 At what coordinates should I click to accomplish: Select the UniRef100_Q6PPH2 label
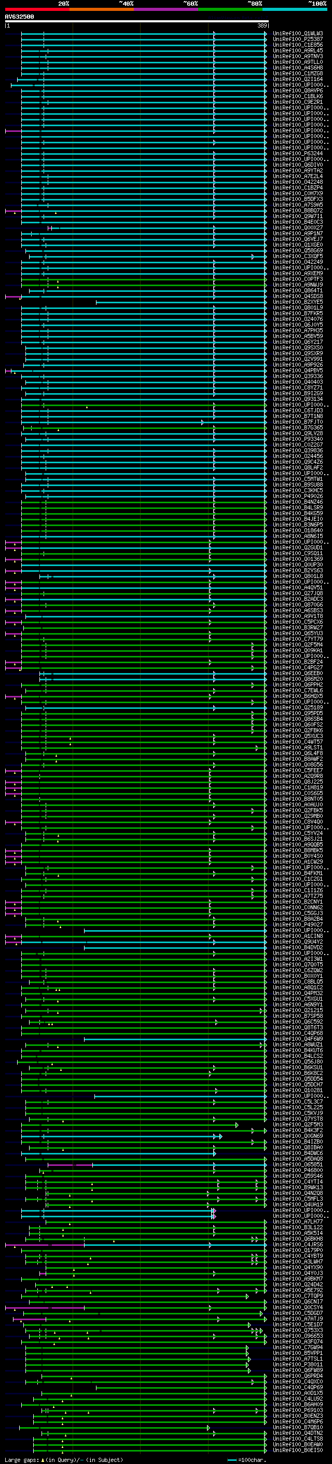[298, 685]
